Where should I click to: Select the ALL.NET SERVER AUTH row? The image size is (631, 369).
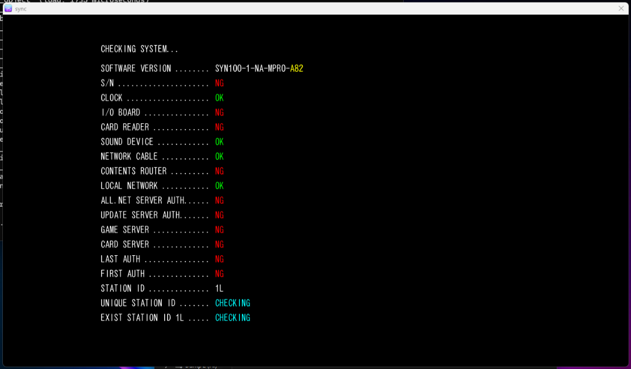[x=219, y=200]
